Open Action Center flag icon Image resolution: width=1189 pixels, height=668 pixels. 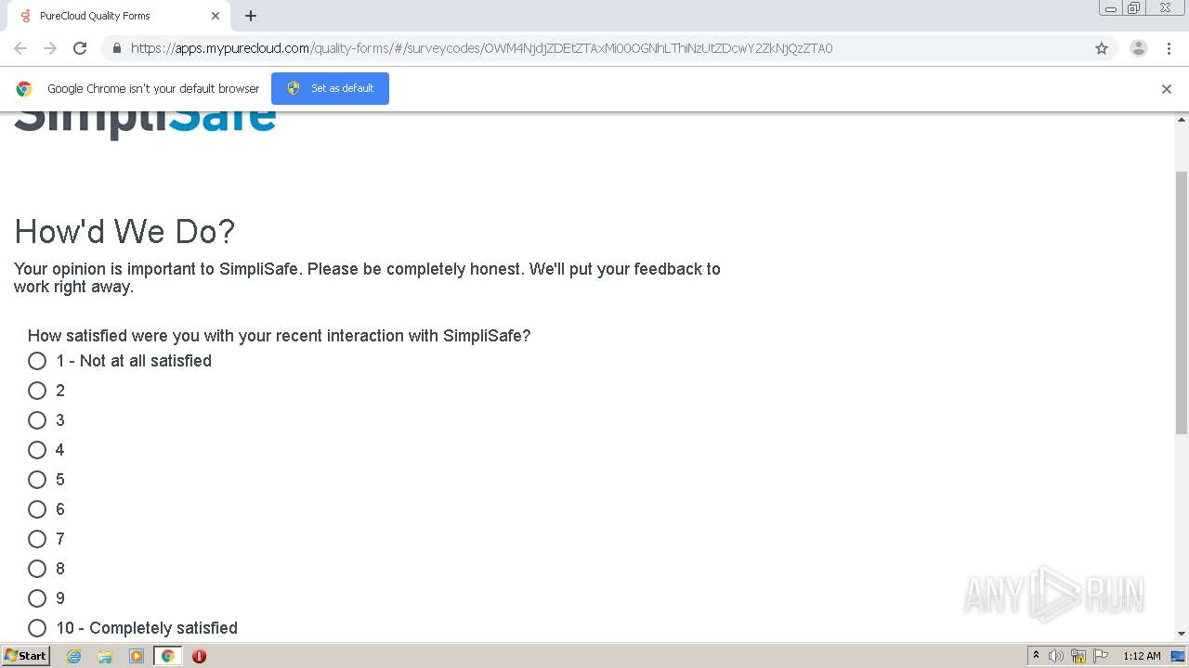1101,656
